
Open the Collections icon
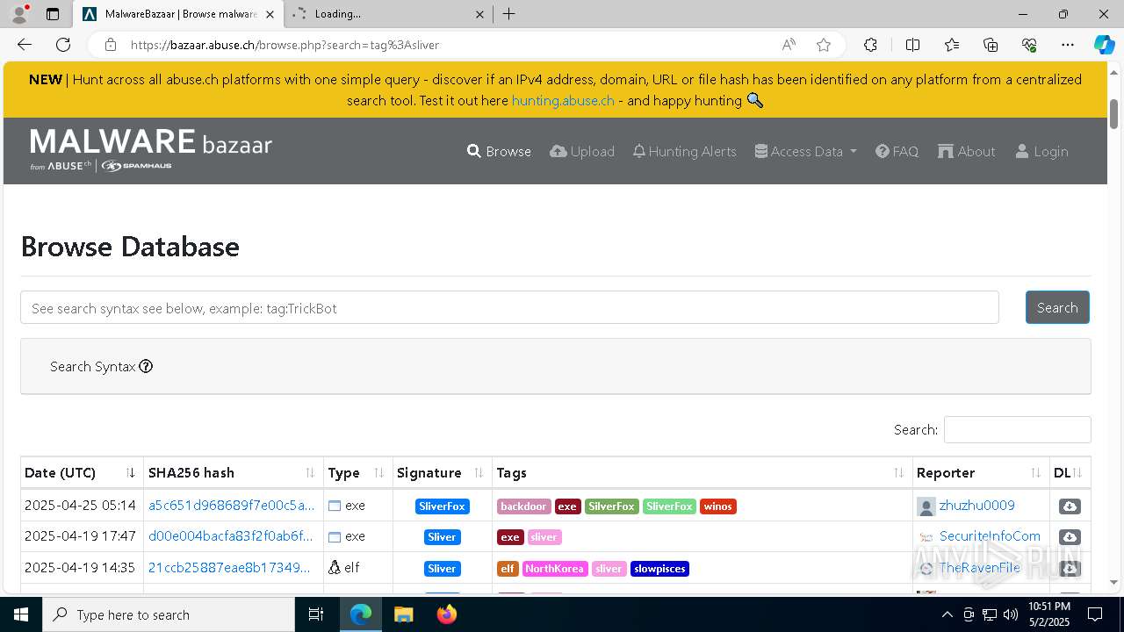coord(991,45)
